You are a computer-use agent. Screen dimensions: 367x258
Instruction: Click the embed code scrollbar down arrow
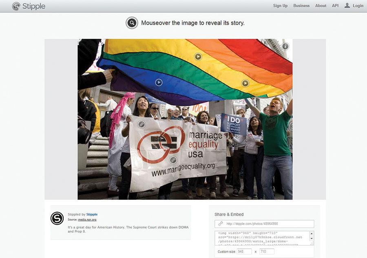coord(312,238)
